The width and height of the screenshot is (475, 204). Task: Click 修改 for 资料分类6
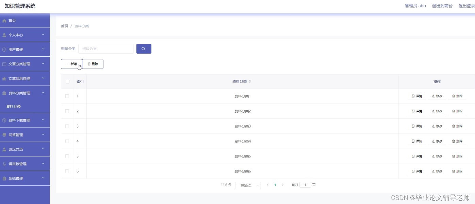click(x=437, y=171)
